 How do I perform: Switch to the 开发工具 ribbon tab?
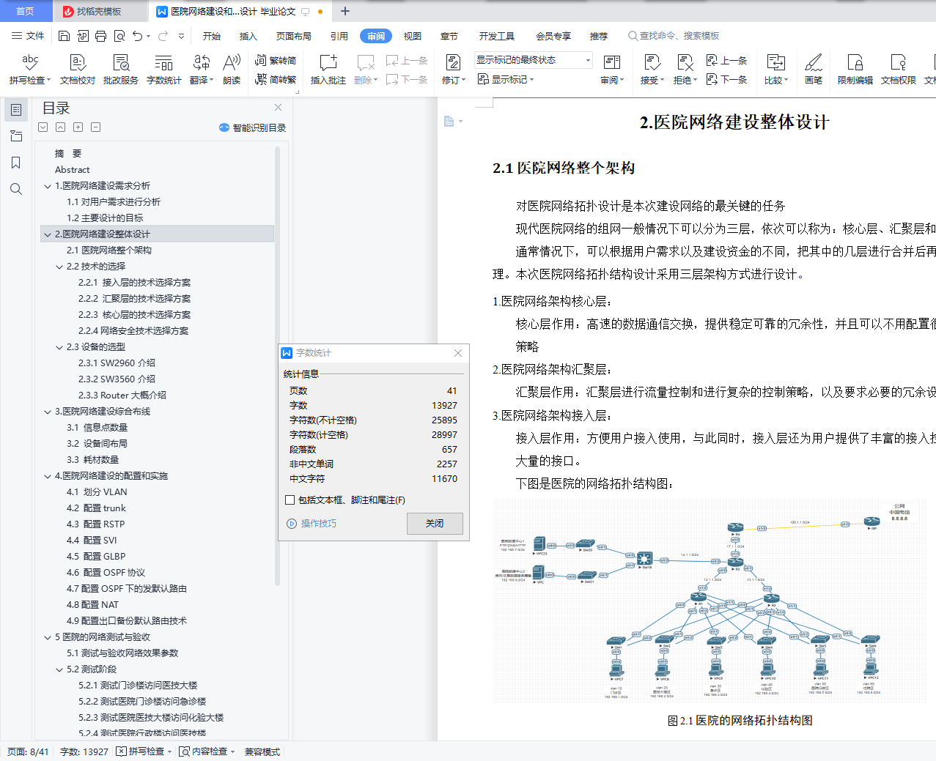click(496, 36)
